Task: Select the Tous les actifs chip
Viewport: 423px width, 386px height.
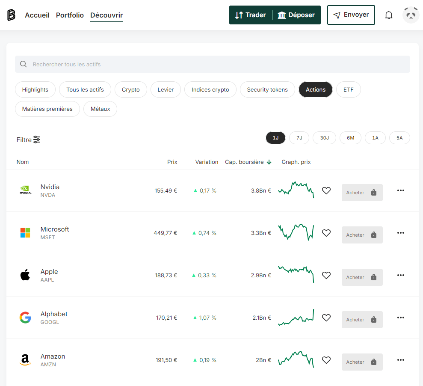Action: tap(85, 89)
